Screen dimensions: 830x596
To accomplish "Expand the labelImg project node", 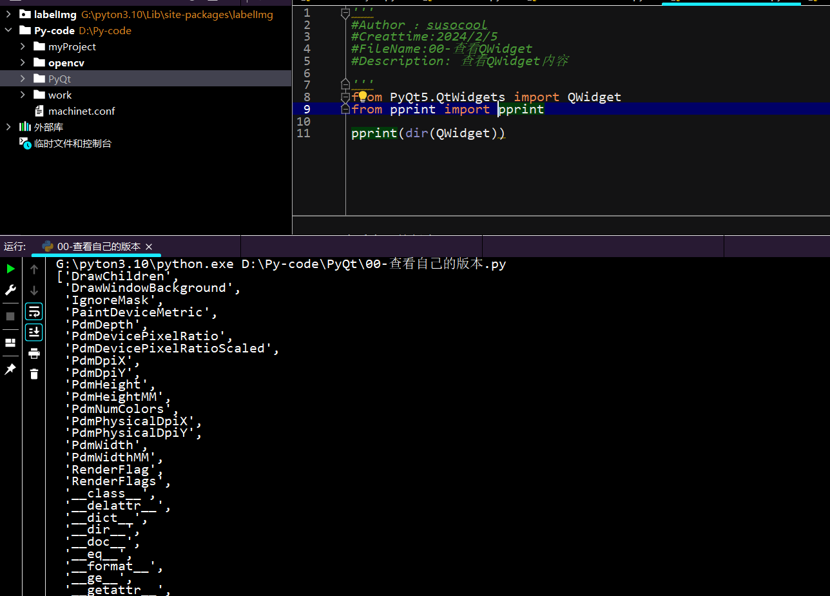I will coord(8,14).
